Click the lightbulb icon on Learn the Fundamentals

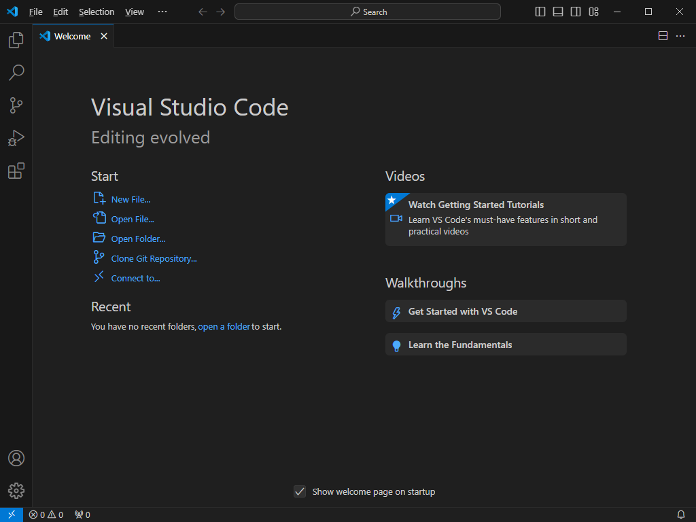point(397,346)
